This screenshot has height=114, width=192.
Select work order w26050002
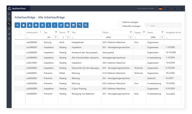point(32,83)
